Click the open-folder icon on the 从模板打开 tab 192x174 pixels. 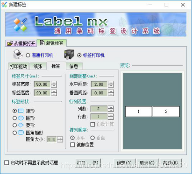(10, 43)
